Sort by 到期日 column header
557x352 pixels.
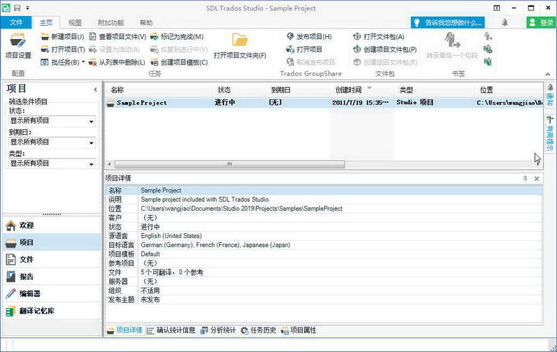[298, 90]
